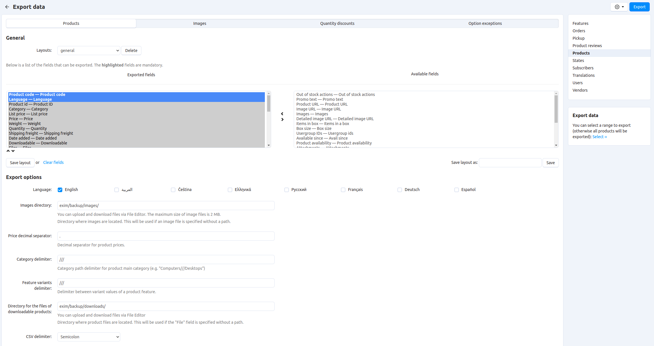Open Vendors in the sidebar
The height and width of the screenshot is (346, 654).
[x=580, y=90]
